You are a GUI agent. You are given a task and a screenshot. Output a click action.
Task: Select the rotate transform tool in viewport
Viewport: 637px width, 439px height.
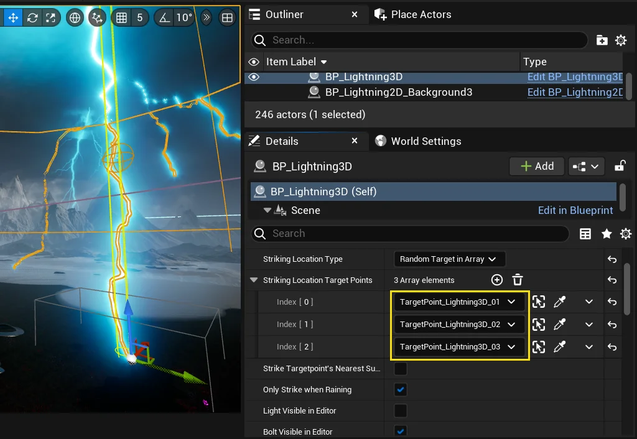pos(32,17)
